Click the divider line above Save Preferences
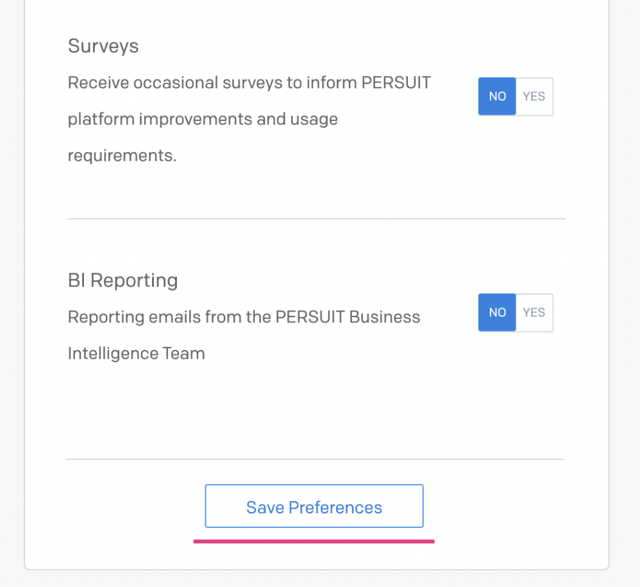This screenshot has height=587, width=640. pos(314,459)
